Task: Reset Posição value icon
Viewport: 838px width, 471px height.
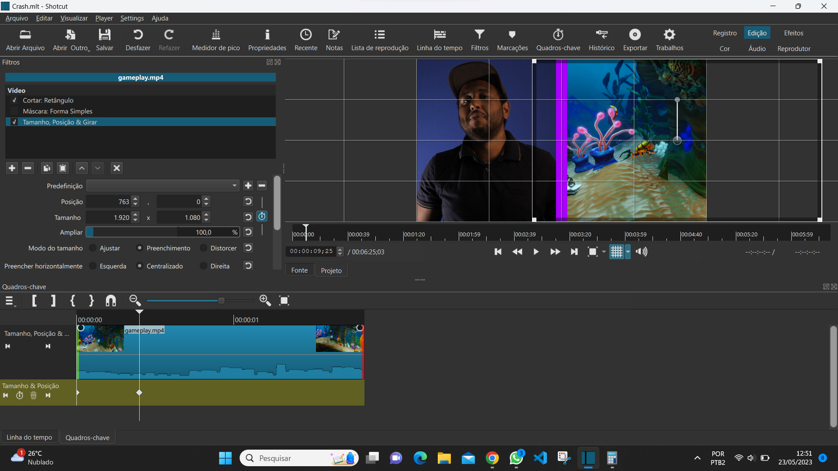Action: 248,201
